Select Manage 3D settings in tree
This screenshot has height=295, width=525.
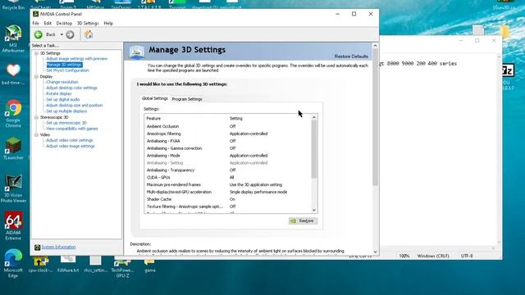coord(64,65)
